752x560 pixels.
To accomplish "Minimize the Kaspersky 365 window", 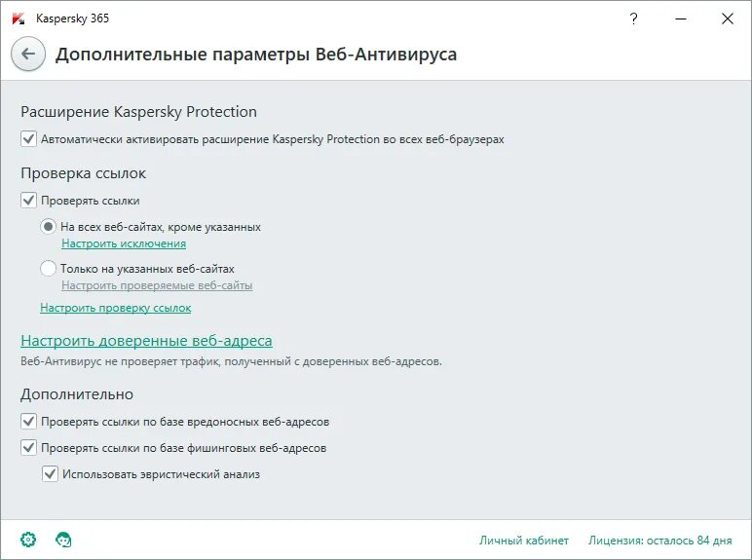I will click(681, 19).
